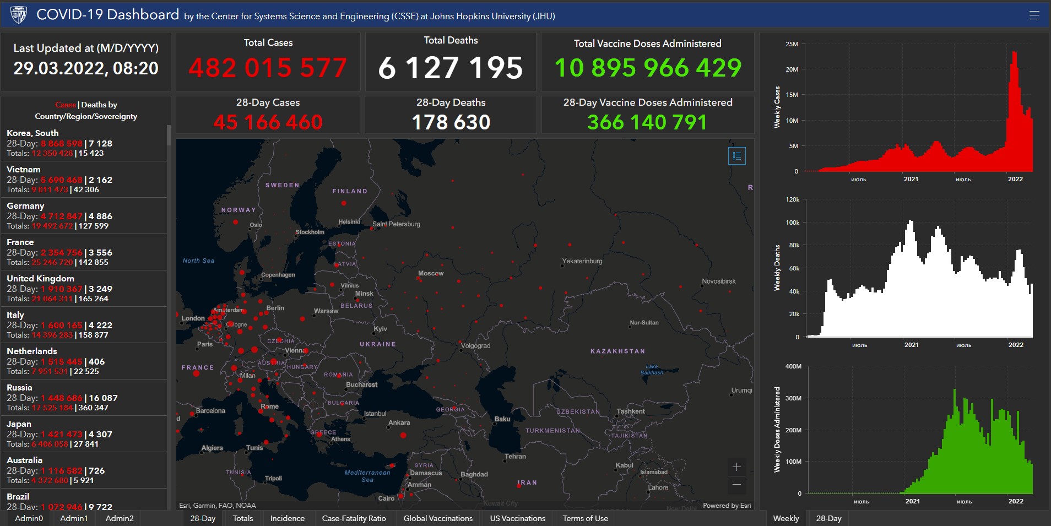
Task: Open the map legend list icon
Action: 736,156
